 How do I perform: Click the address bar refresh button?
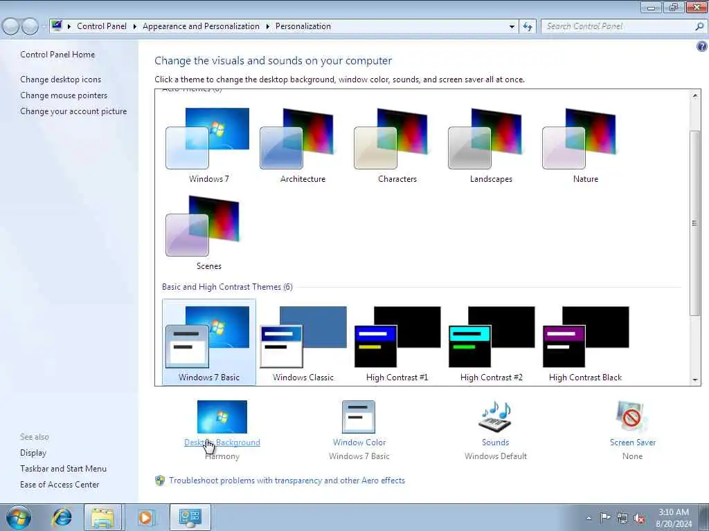click(528, 26)
